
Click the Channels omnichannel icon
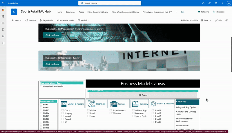(x=91, y=104)
